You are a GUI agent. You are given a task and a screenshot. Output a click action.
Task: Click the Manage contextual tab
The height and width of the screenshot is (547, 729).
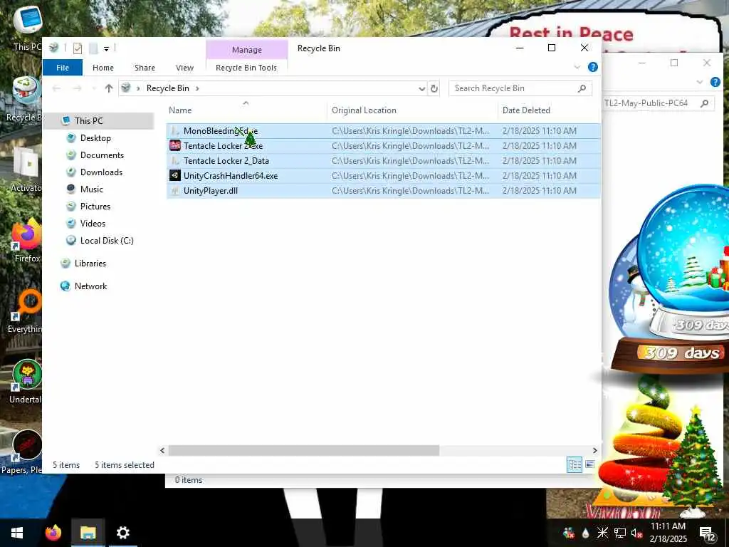click(x=247, y=50)
